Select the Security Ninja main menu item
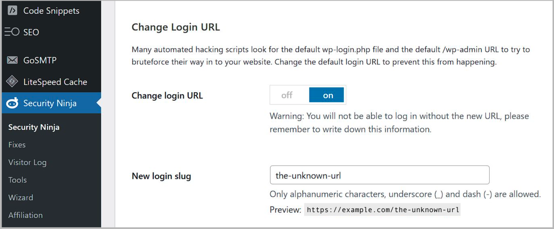Screen dimensions: 554x229 coord(50,103)
